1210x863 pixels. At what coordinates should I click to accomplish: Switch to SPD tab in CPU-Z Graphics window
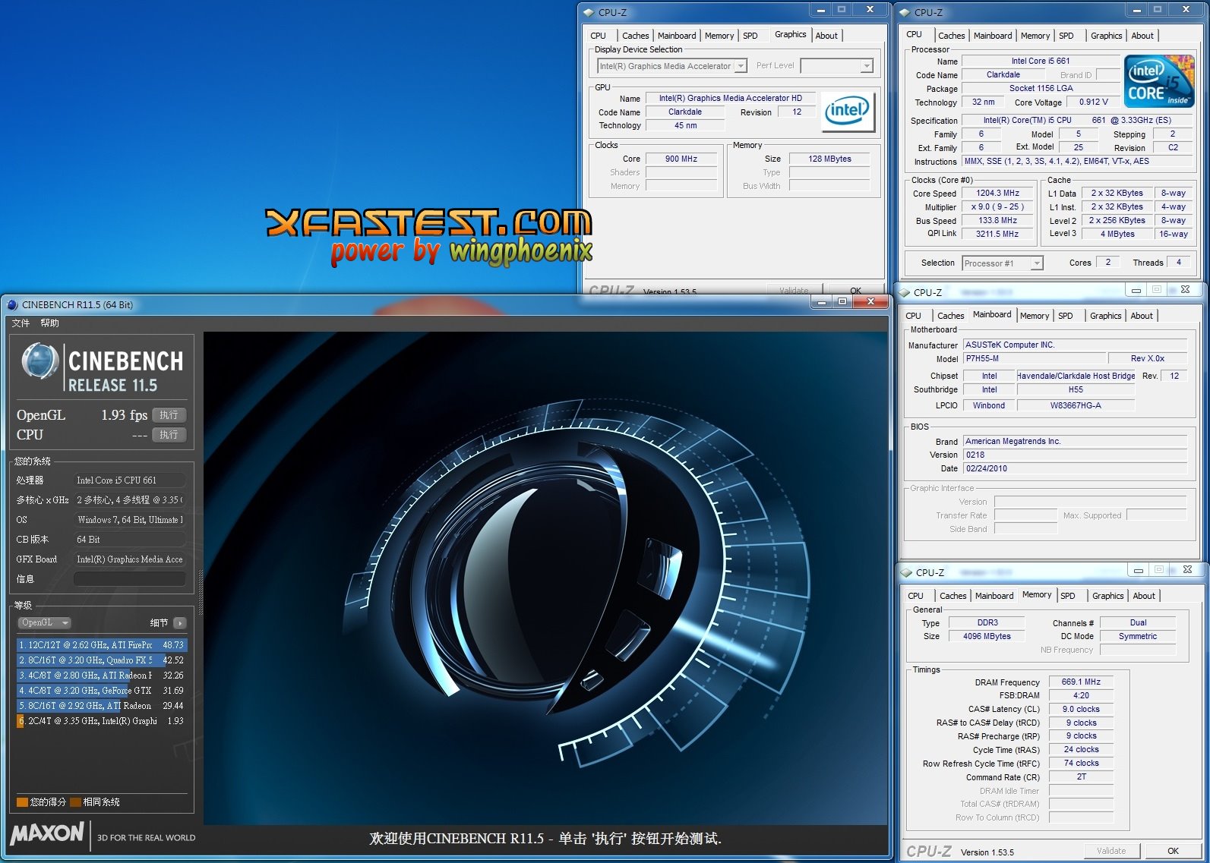pos(750,36)
